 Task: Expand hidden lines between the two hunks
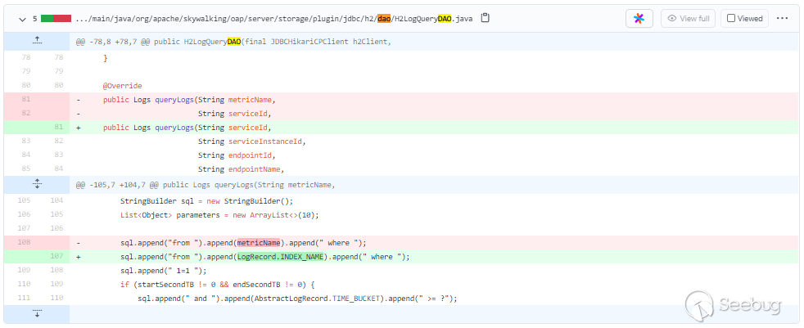37,185
